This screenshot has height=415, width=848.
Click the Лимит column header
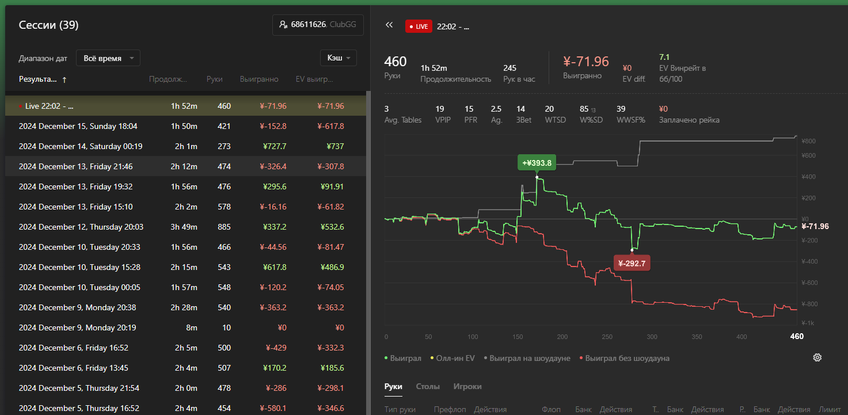point(830,409)
